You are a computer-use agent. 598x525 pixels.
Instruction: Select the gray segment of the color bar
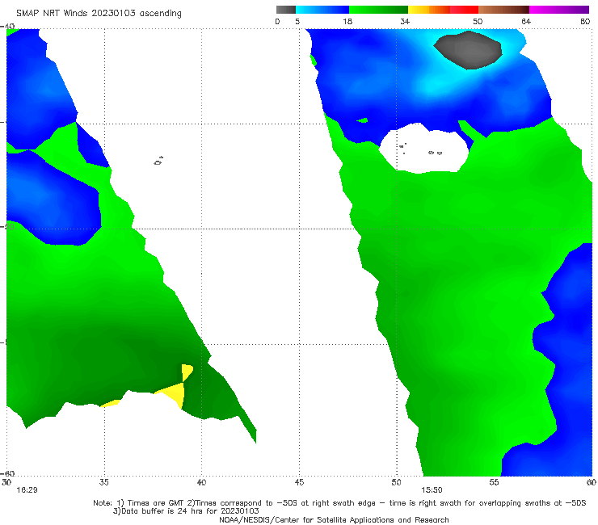286,10
